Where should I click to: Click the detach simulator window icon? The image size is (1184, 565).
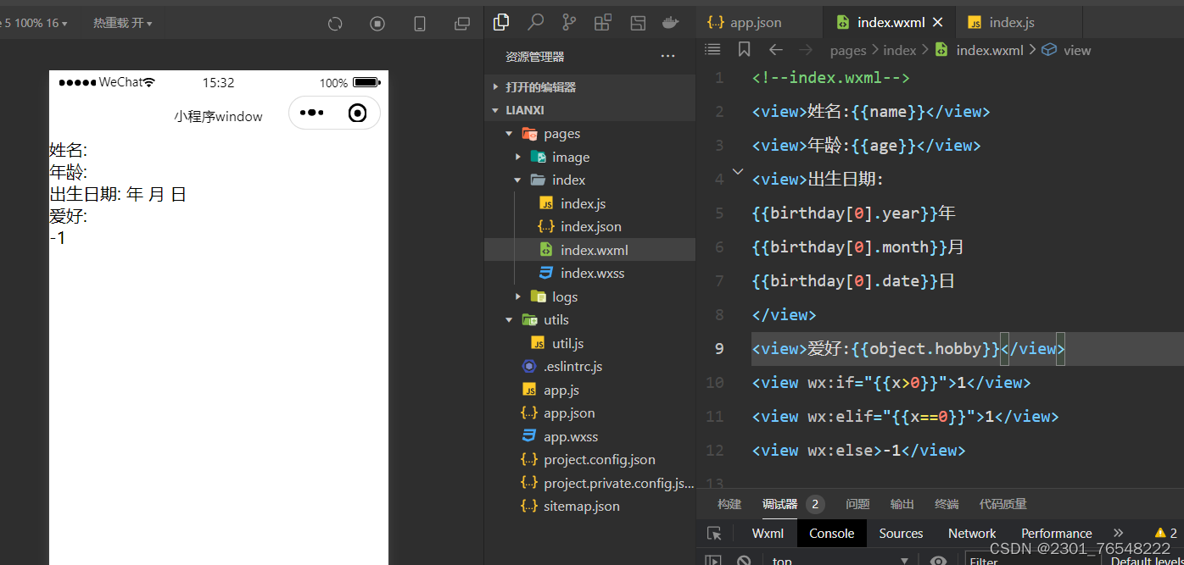pos(462,24)
